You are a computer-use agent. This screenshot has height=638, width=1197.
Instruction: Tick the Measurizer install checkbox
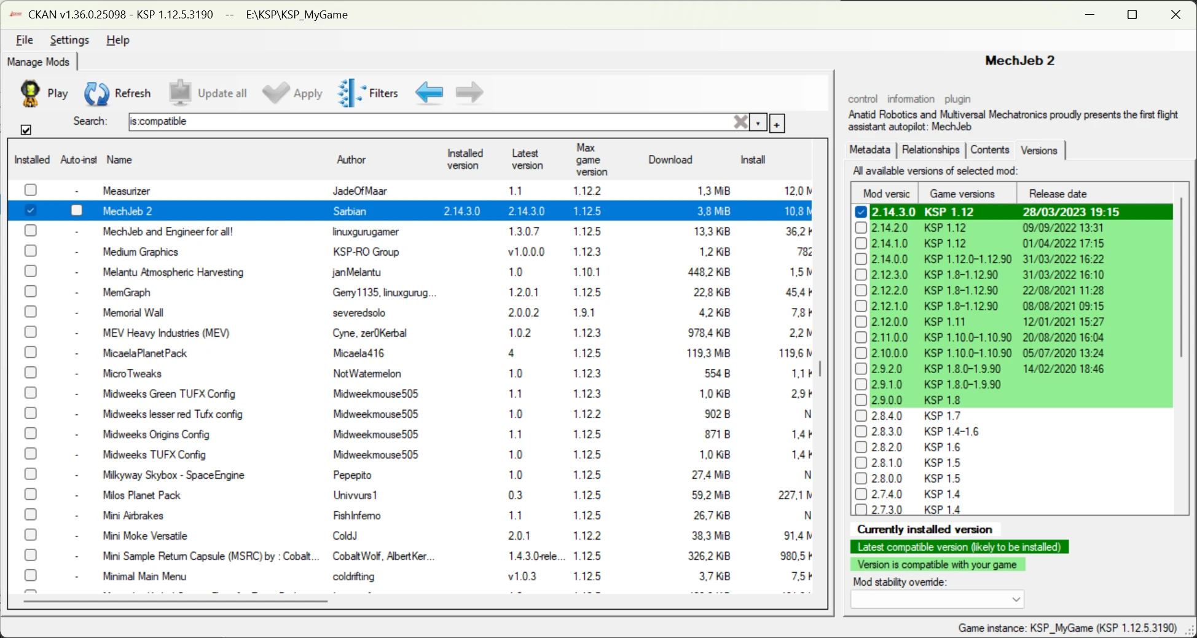[x=30, y=190]
